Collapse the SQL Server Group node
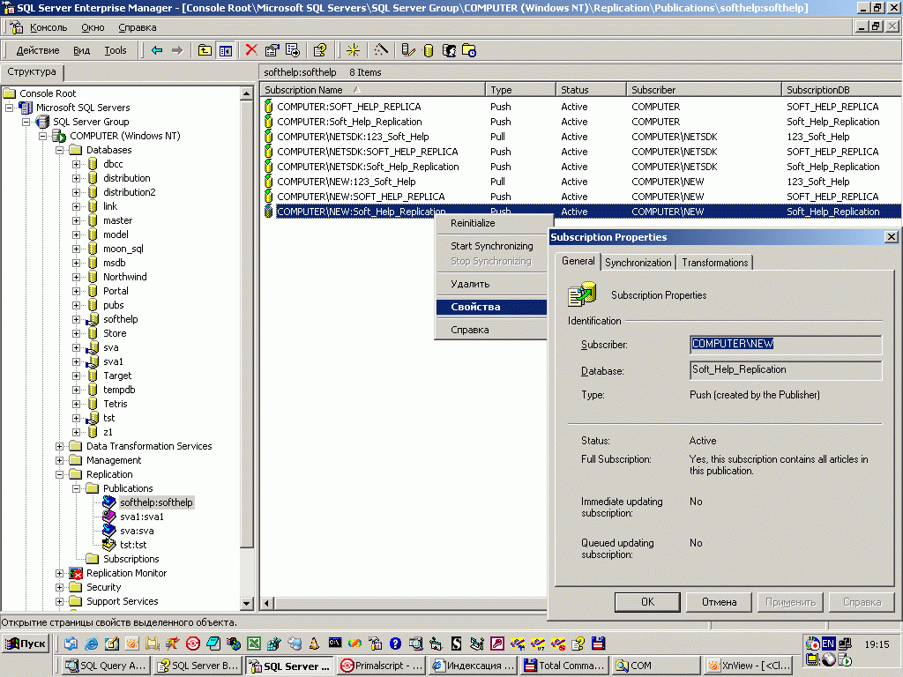903x677 pixels. point(26,122)
